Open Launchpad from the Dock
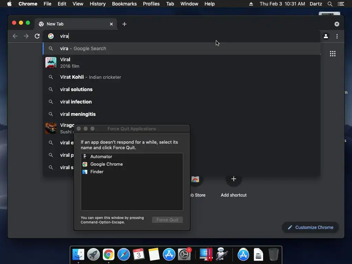 pyautogui.click(x=93, y=254)
